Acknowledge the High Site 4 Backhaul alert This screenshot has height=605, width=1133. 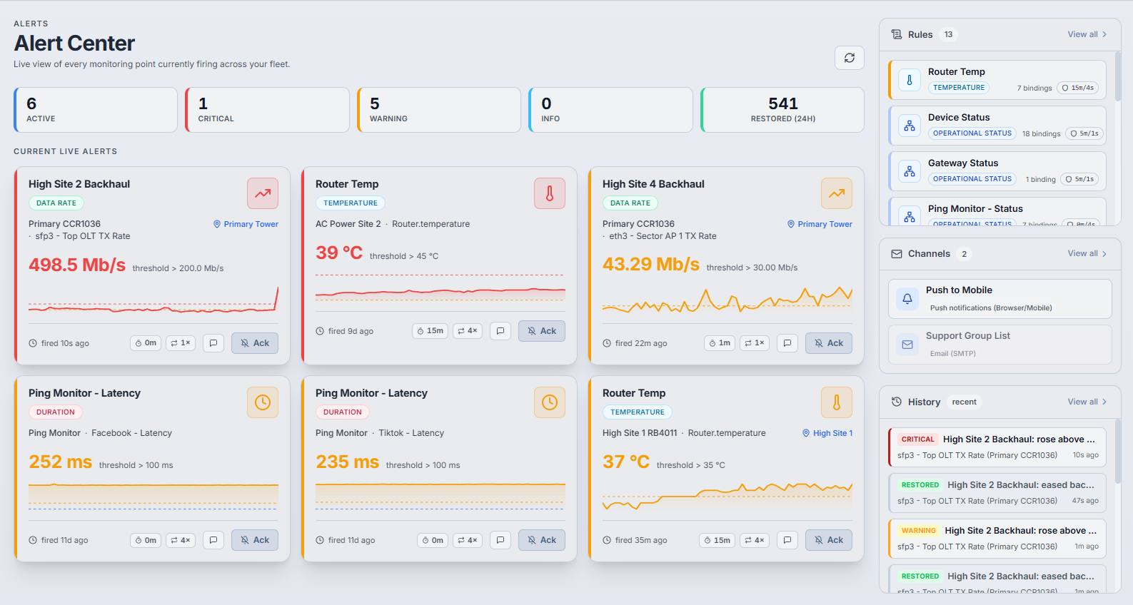[829, 343]
